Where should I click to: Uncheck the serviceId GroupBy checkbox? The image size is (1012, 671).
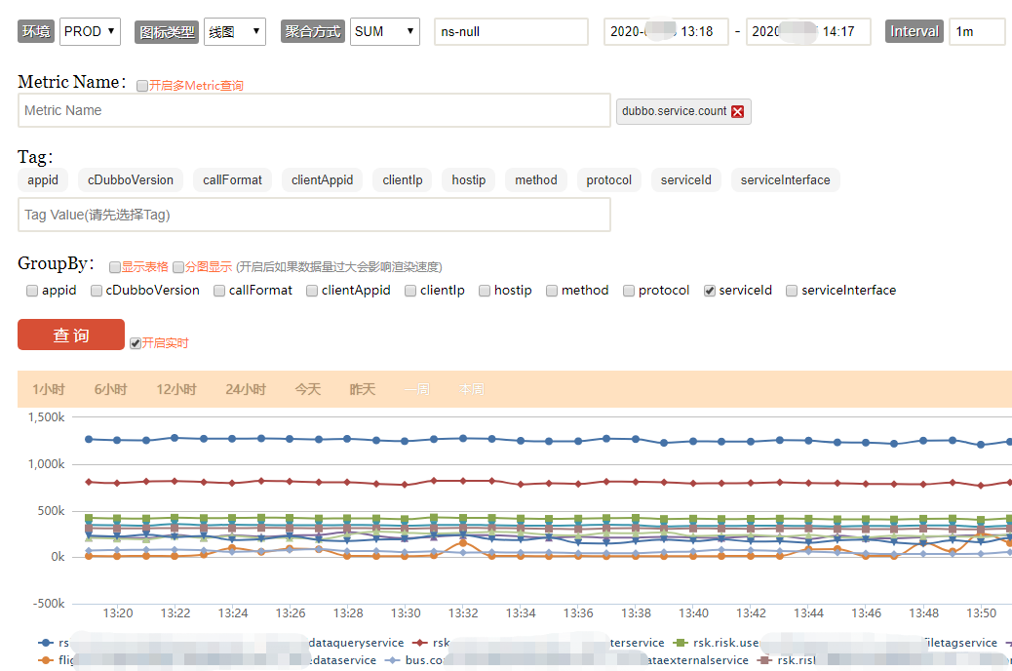pyautogui.click(x=710, y=291)
